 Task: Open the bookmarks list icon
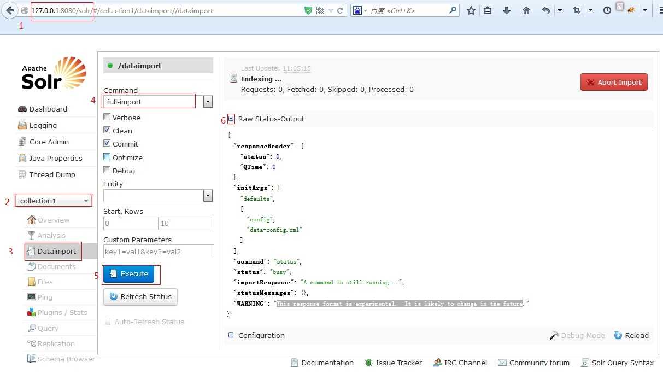[488, 10]
